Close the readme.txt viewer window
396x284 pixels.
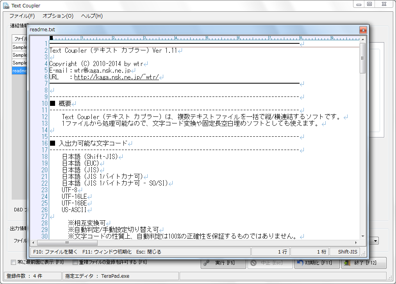pyautogui.click(x=363, y=30)
